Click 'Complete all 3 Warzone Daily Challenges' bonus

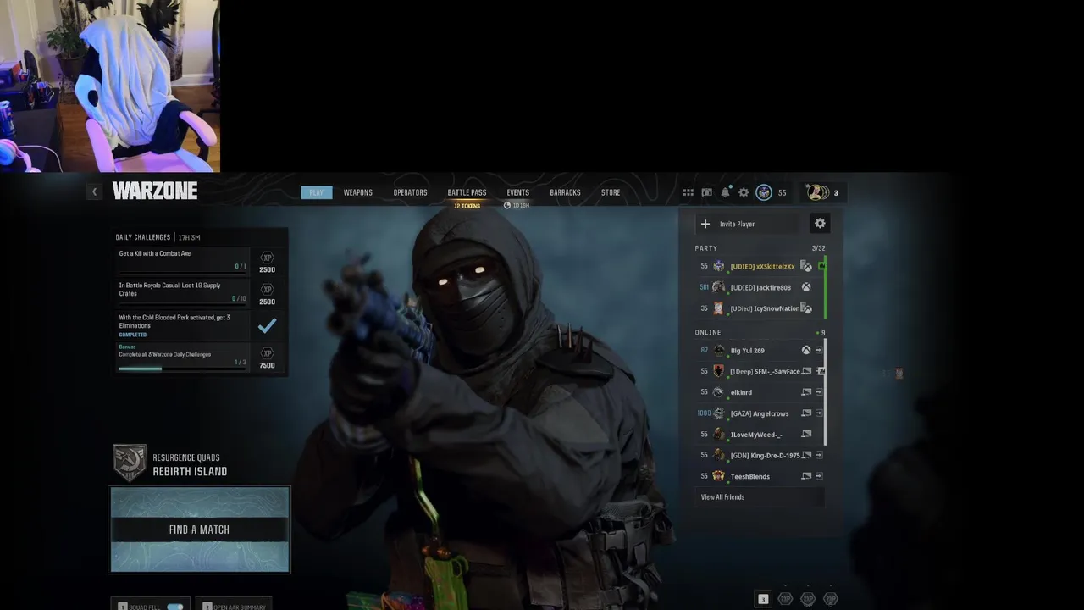click(x=183, y=357)
